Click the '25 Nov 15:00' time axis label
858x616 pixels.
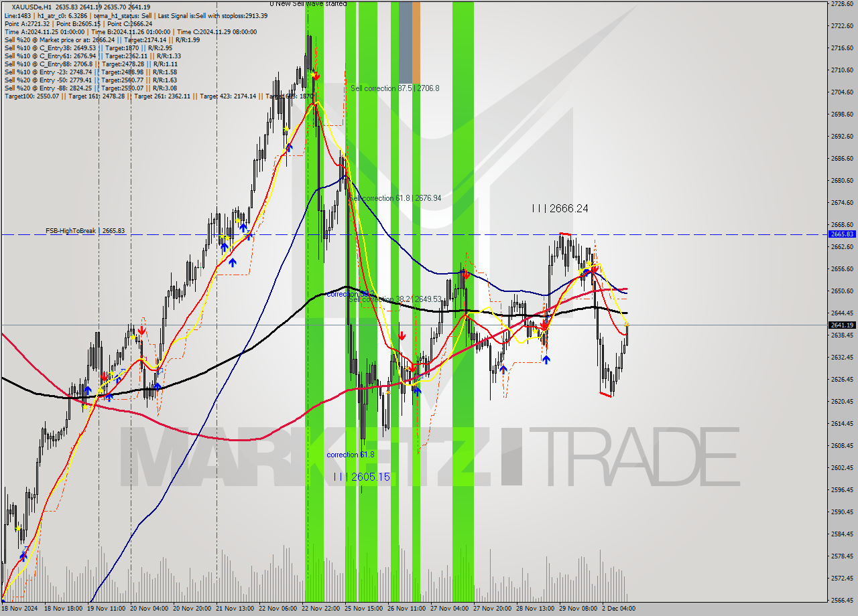point(365,609)
